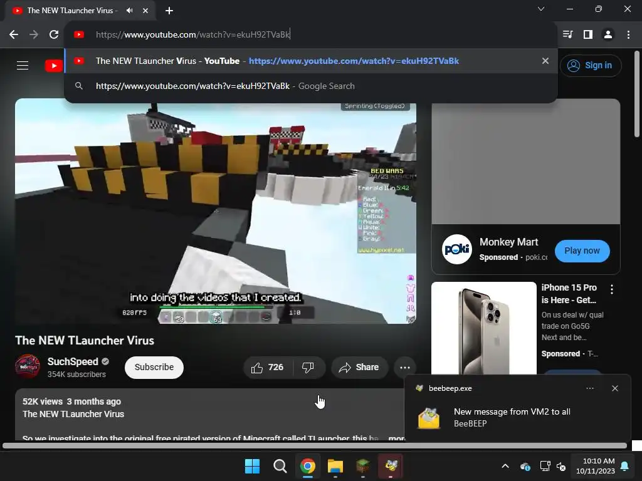Open Windows taskbar Search
This screenshot has height=481, width=642.
pos(280,466)
